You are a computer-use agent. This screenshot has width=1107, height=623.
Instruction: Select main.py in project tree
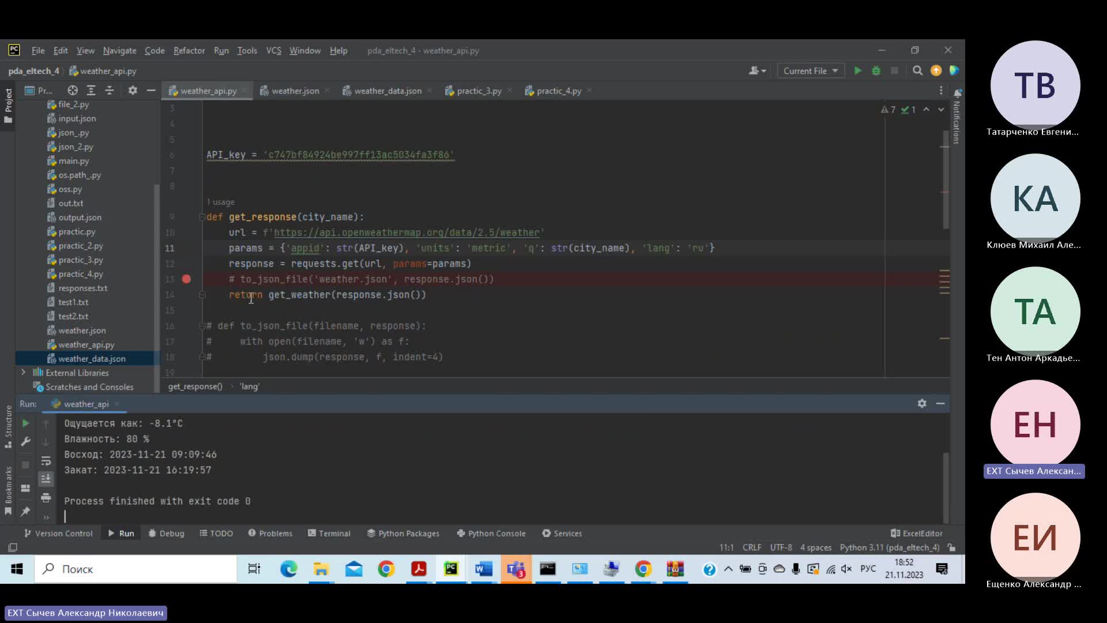point(73,161)
